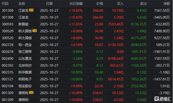Select stock code 002335
The height and width of the screenshot is (103, 173).
coord(7,72)
